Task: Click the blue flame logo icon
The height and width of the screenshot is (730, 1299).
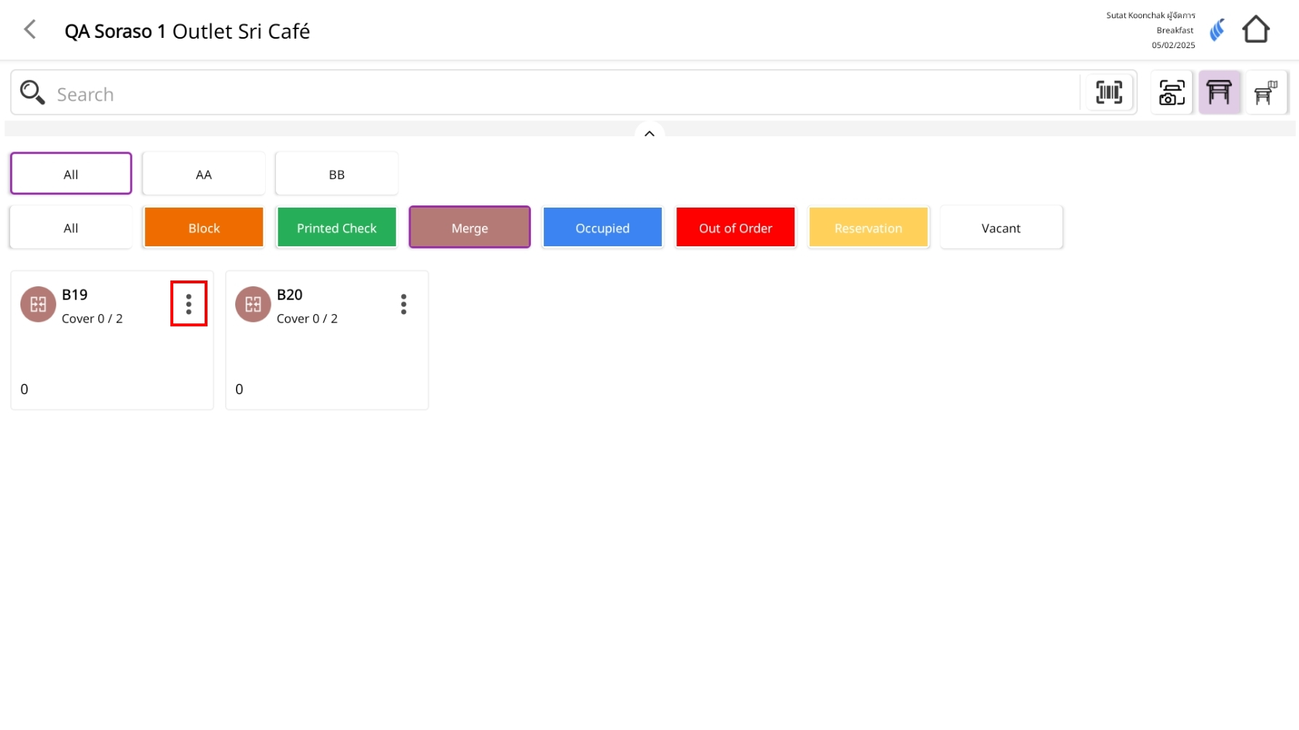Action: tap(1217, 30)
